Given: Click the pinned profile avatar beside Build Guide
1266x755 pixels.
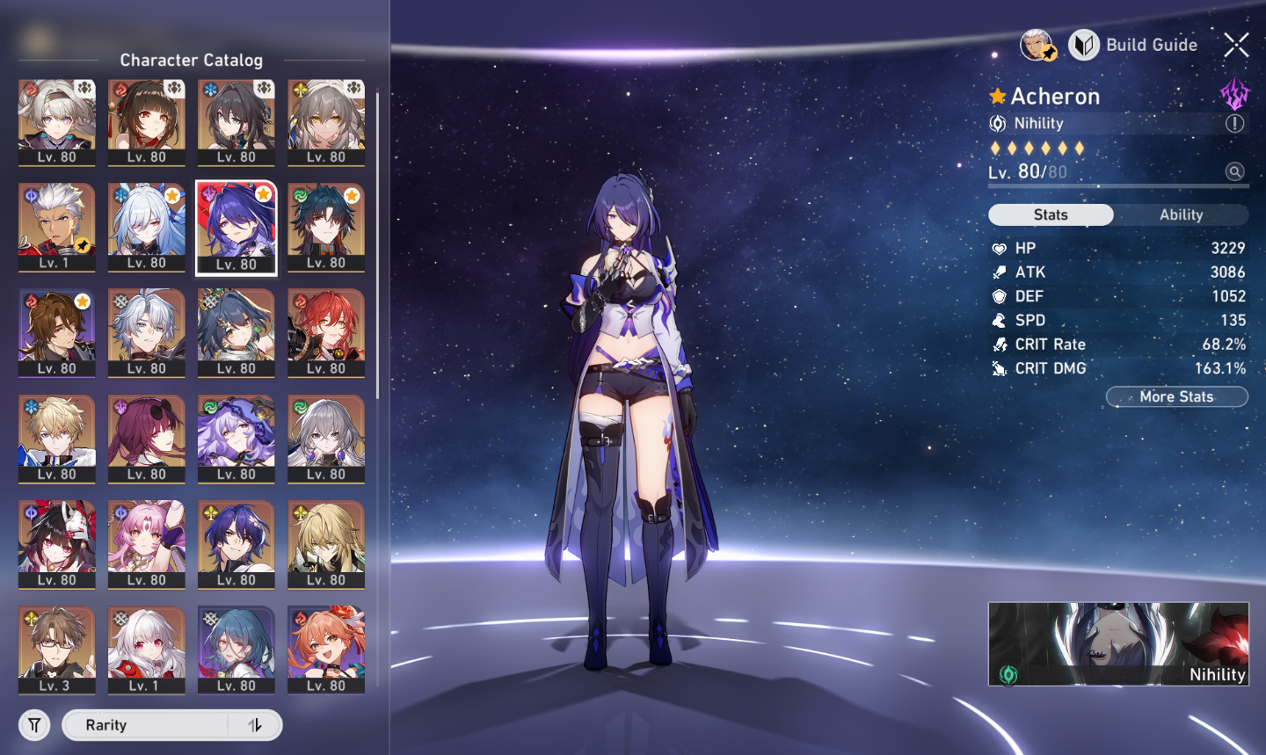Looking at the screenshot, I should point(1037,45).
